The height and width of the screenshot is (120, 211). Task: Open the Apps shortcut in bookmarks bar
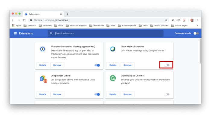click(x=16, y=25)
